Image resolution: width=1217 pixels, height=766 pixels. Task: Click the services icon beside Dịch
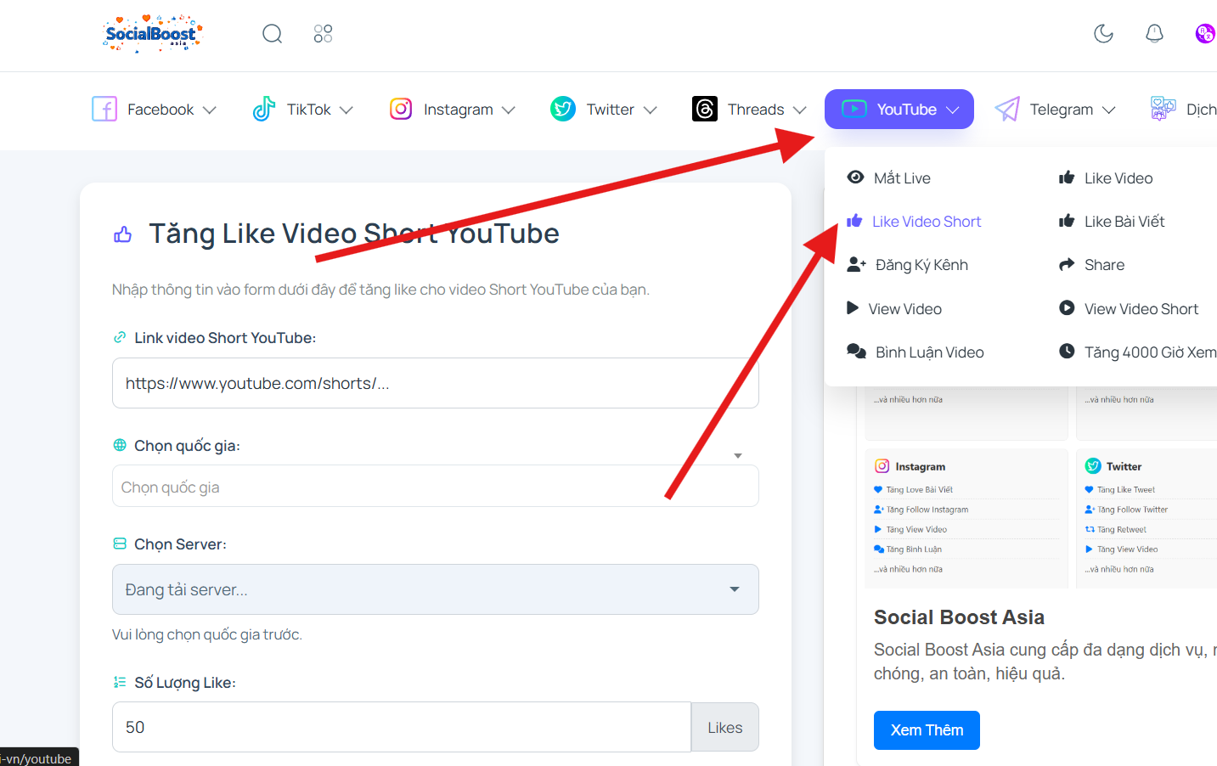[x=1163, y=109]
